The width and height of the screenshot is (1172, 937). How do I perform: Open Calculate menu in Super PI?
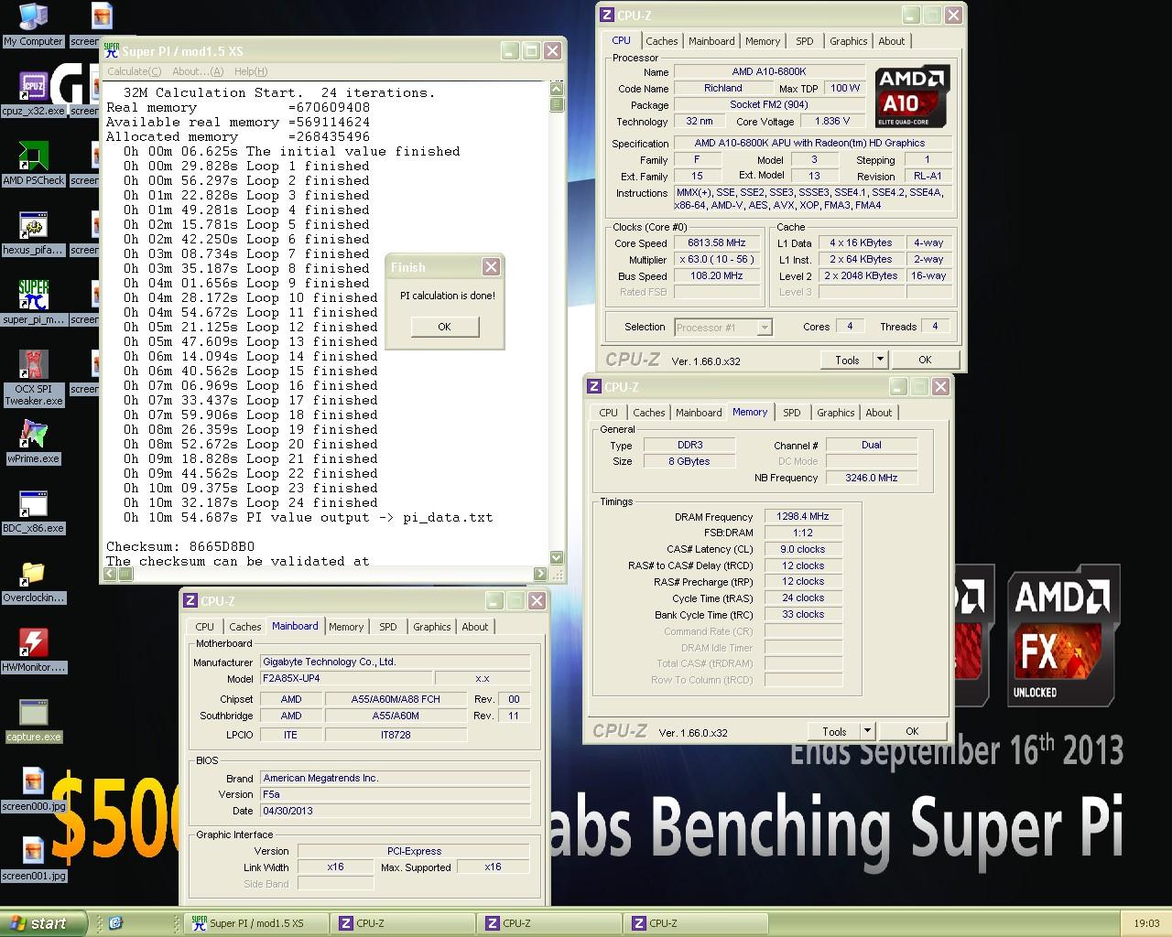pyautogui.click(x=134, y=71)
